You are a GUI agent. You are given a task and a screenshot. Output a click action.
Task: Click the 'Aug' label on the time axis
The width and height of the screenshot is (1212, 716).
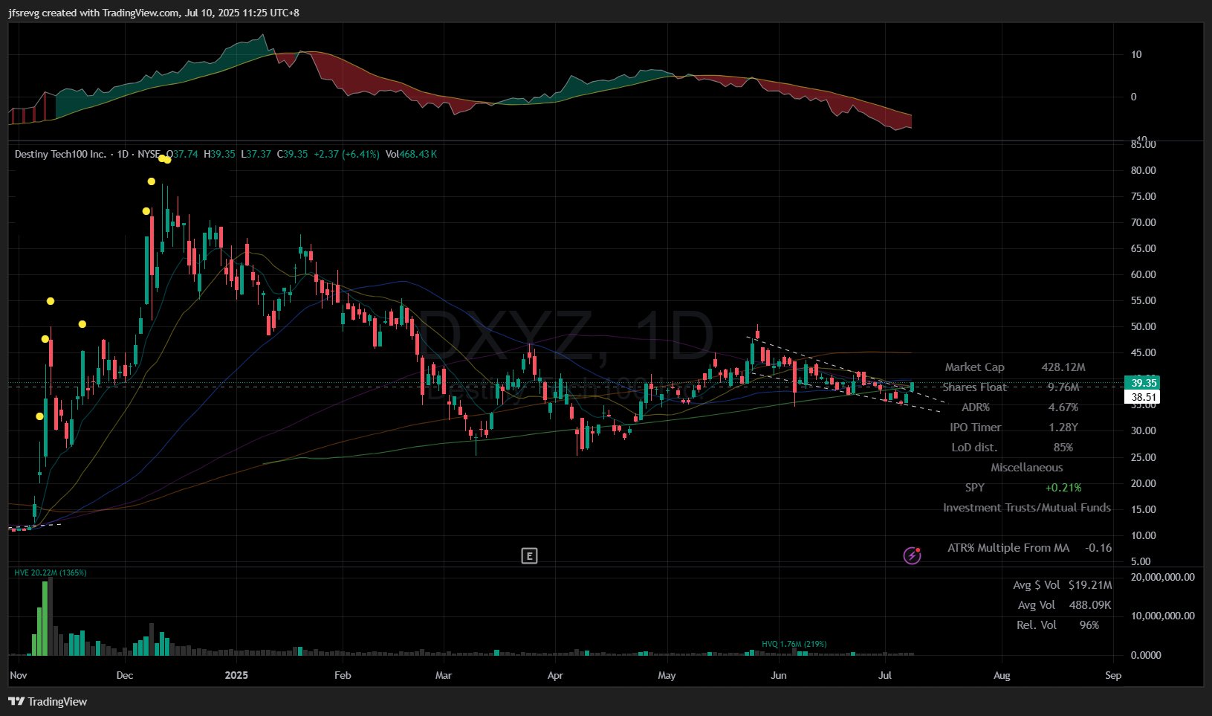1002,675
